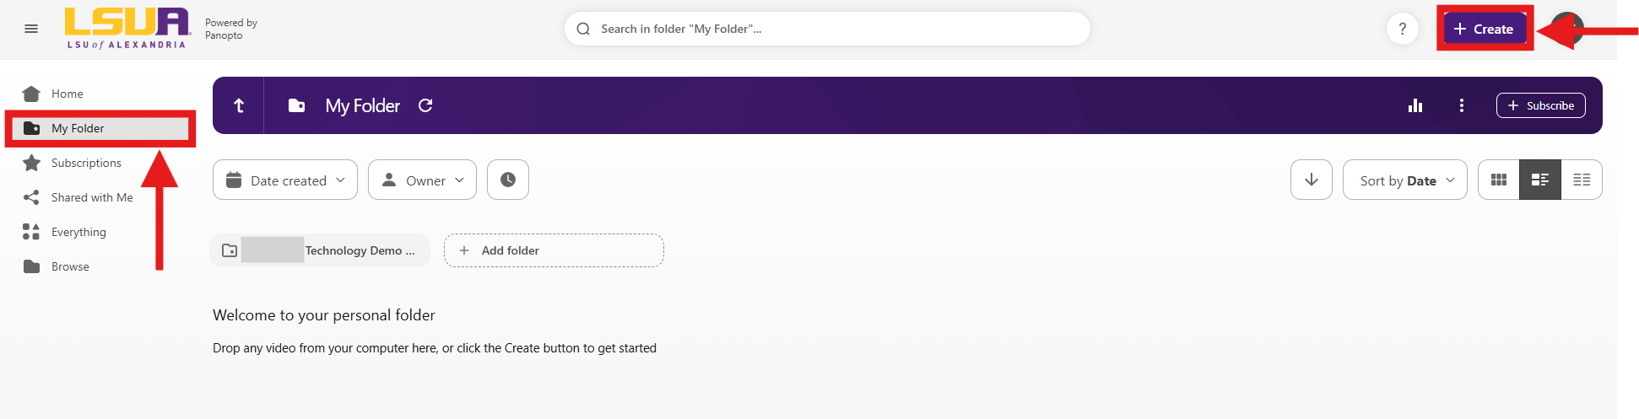This screenshot has height=419, width=1639.
Task: Reverse sort direction with down arrow
Action: click(x=1312, y=180)
